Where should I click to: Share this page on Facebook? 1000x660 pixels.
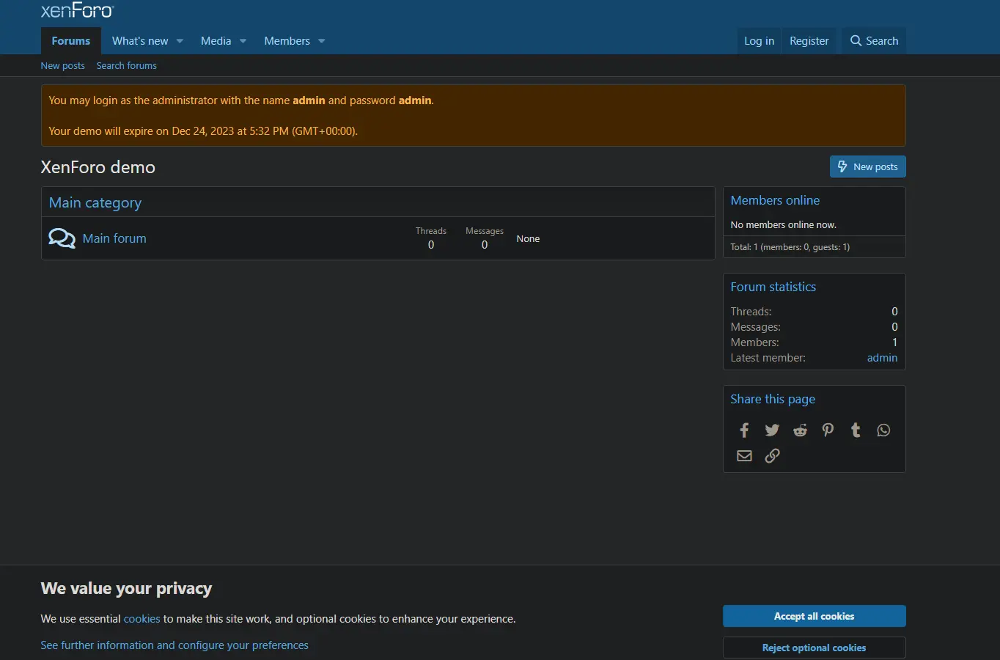pos(744,430)
